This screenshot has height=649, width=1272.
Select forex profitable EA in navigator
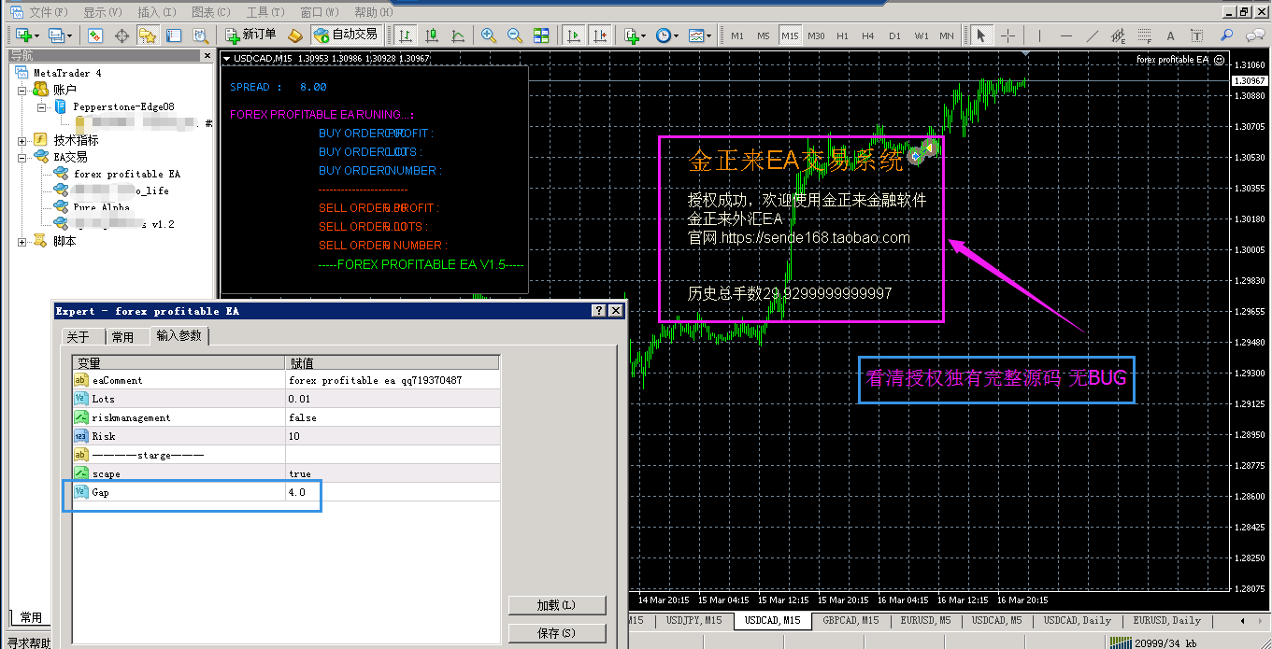point(127,174)
